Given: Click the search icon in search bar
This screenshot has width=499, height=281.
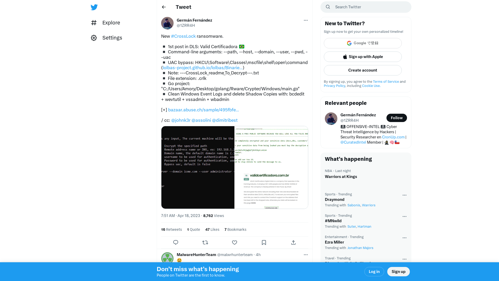Looking at the screenshot, I should point(328,7).
